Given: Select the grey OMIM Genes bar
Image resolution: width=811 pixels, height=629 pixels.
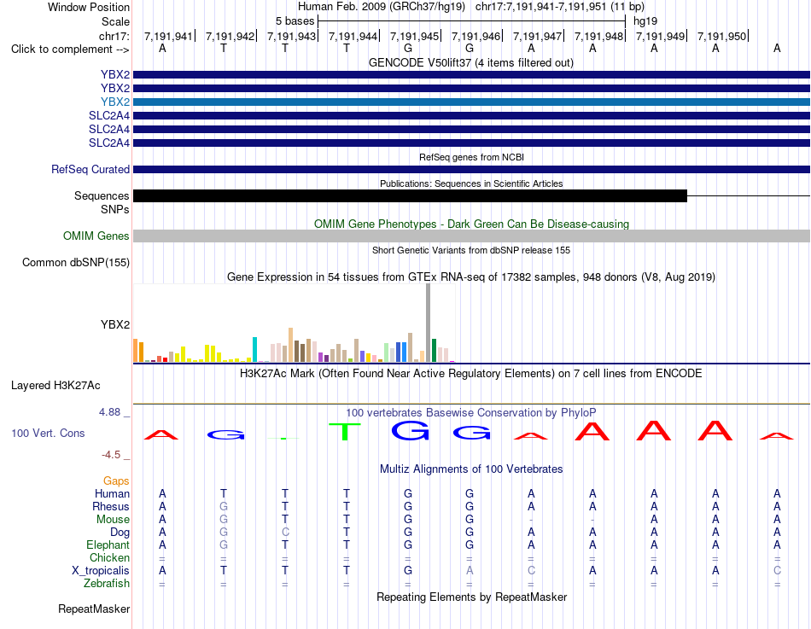Looking at the screenshot, I should (471, 236).
